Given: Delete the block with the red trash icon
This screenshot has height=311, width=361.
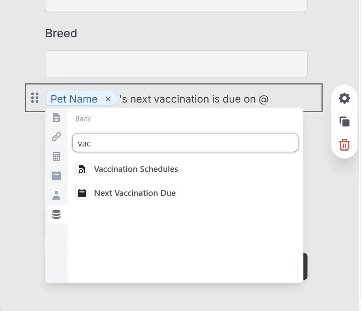Looking at the screenshot, I should [344, 145].
